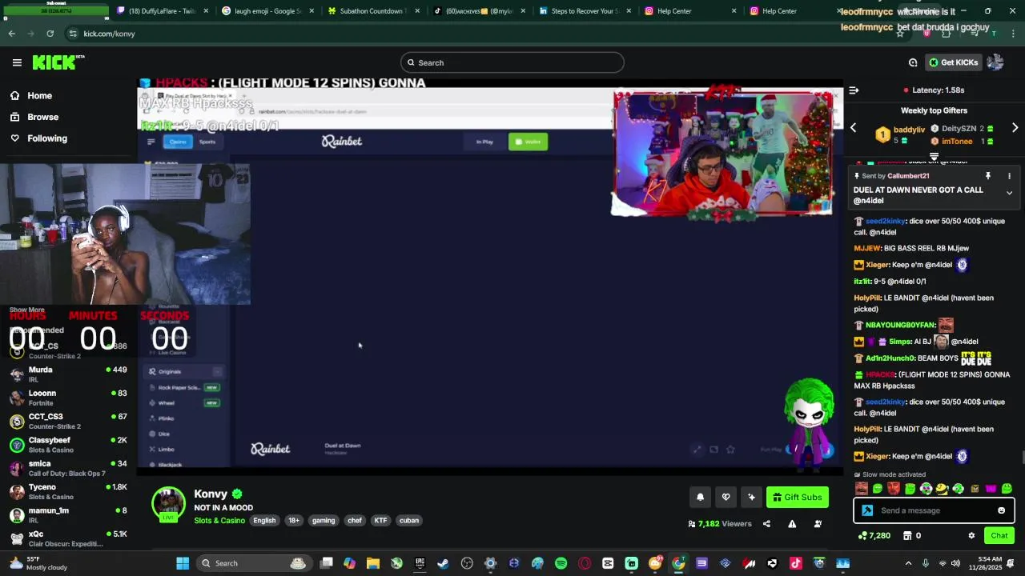This screenshot has height=576, width=1025.
Task: Expand the gifters leaderboard handle
Action: coord(934,157)
